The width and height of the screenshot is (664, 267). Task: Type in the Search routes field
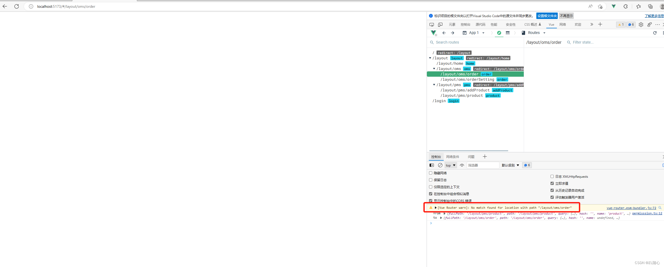(455, 42)
